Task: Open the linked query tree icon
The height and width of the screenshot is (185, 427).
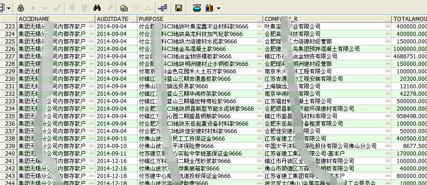Action: pos(163,8)
